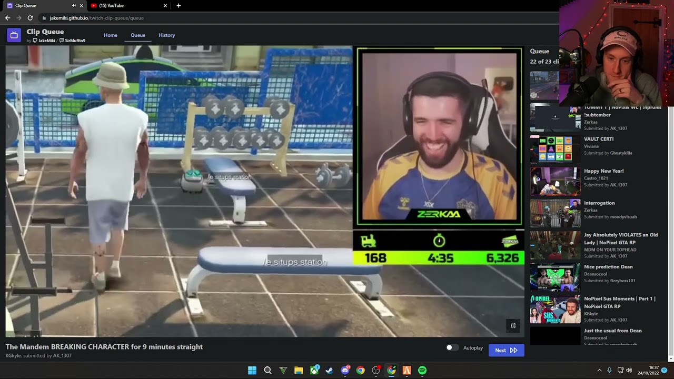The width and height of the screenshot is (674, 379).
Task: Click the microphone tray icon
Action: (x=610, y=371)
